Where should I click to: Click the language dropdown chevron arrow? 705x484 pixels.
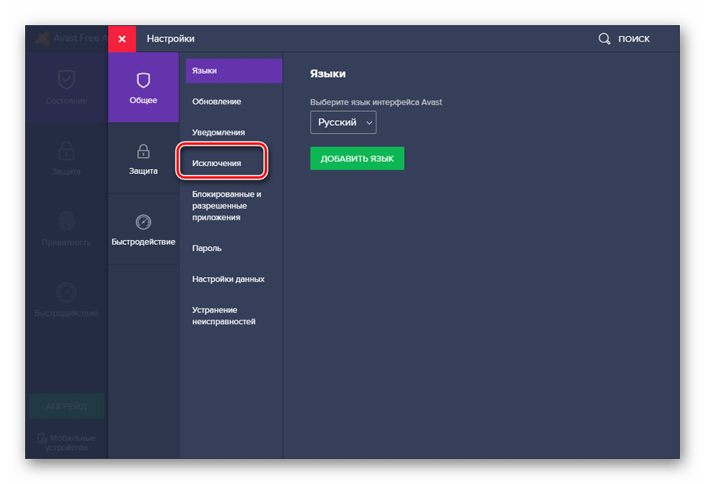coord(369,123)
